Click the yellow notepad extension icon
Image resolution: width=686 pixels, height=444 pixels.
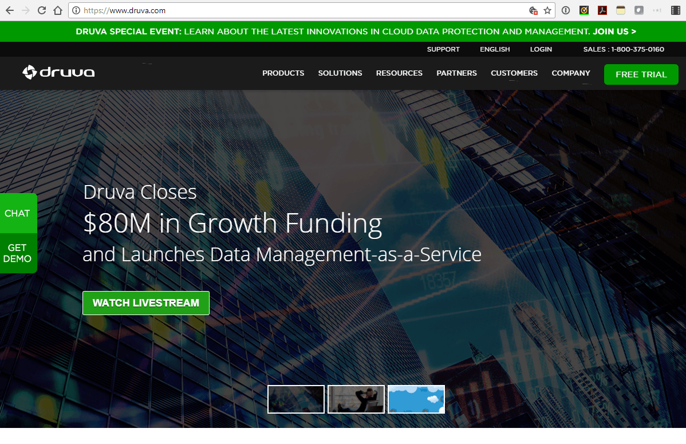pos(620,10)
